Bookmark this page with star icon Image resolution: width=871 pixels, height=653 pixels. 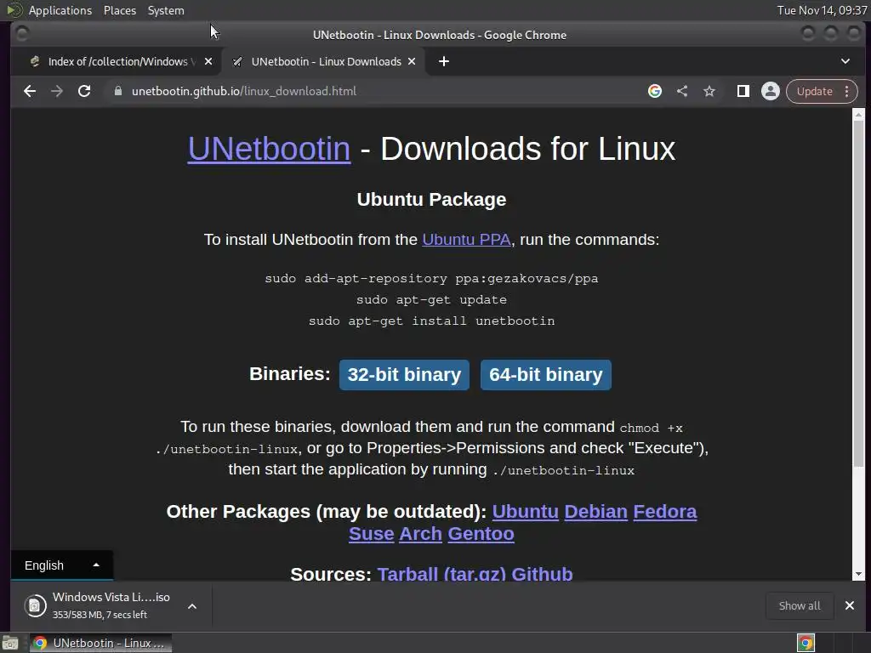tap(709, 91)
